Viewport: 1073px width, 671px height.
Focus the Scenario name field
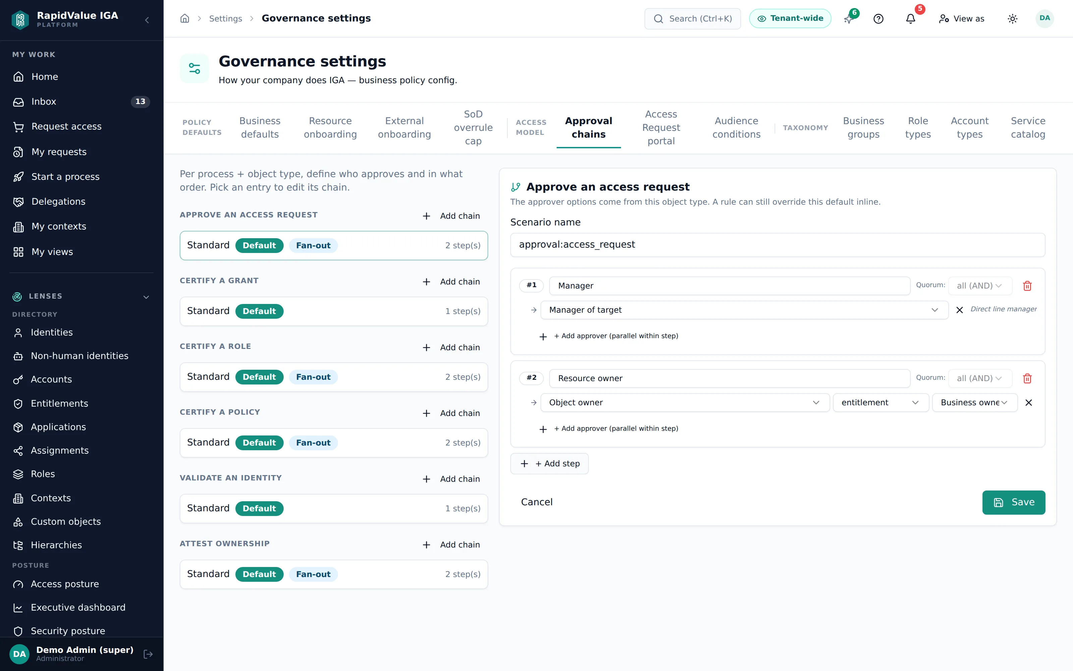(777, 245)
